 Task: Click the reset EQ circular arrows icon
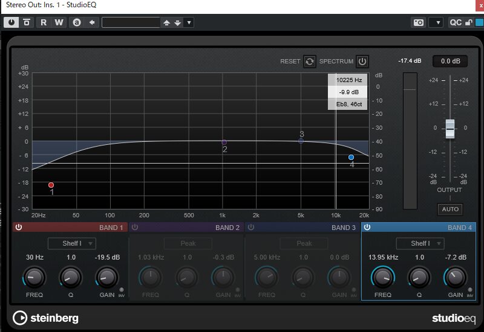point(310,62)
